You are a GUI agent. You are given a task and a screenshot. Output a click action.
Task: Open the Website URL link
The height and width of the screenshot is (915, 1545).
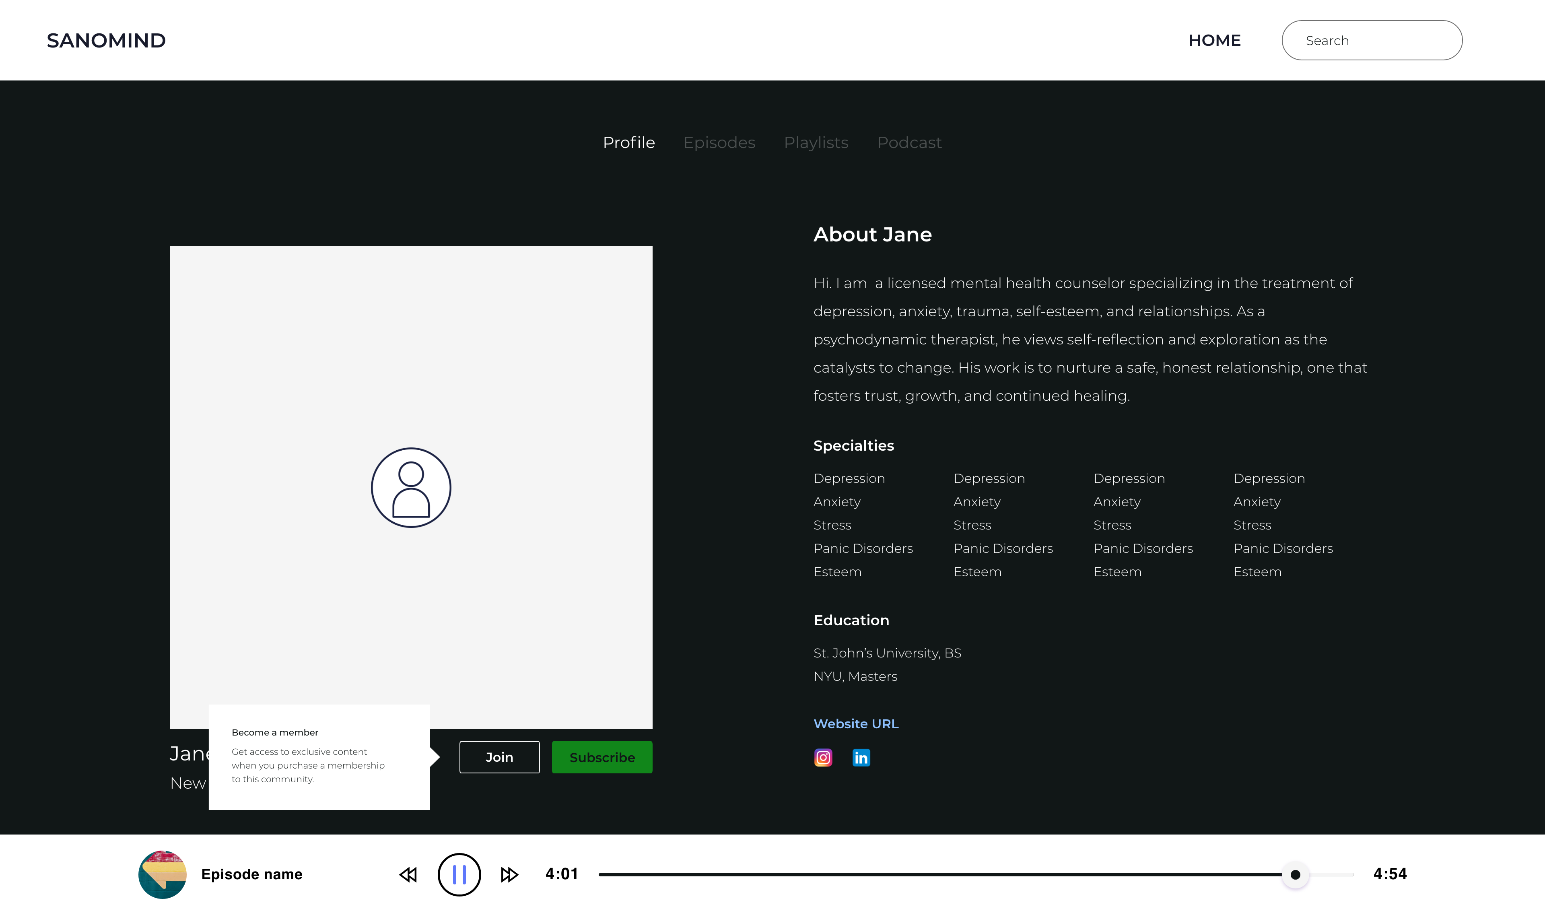point(856,724)
